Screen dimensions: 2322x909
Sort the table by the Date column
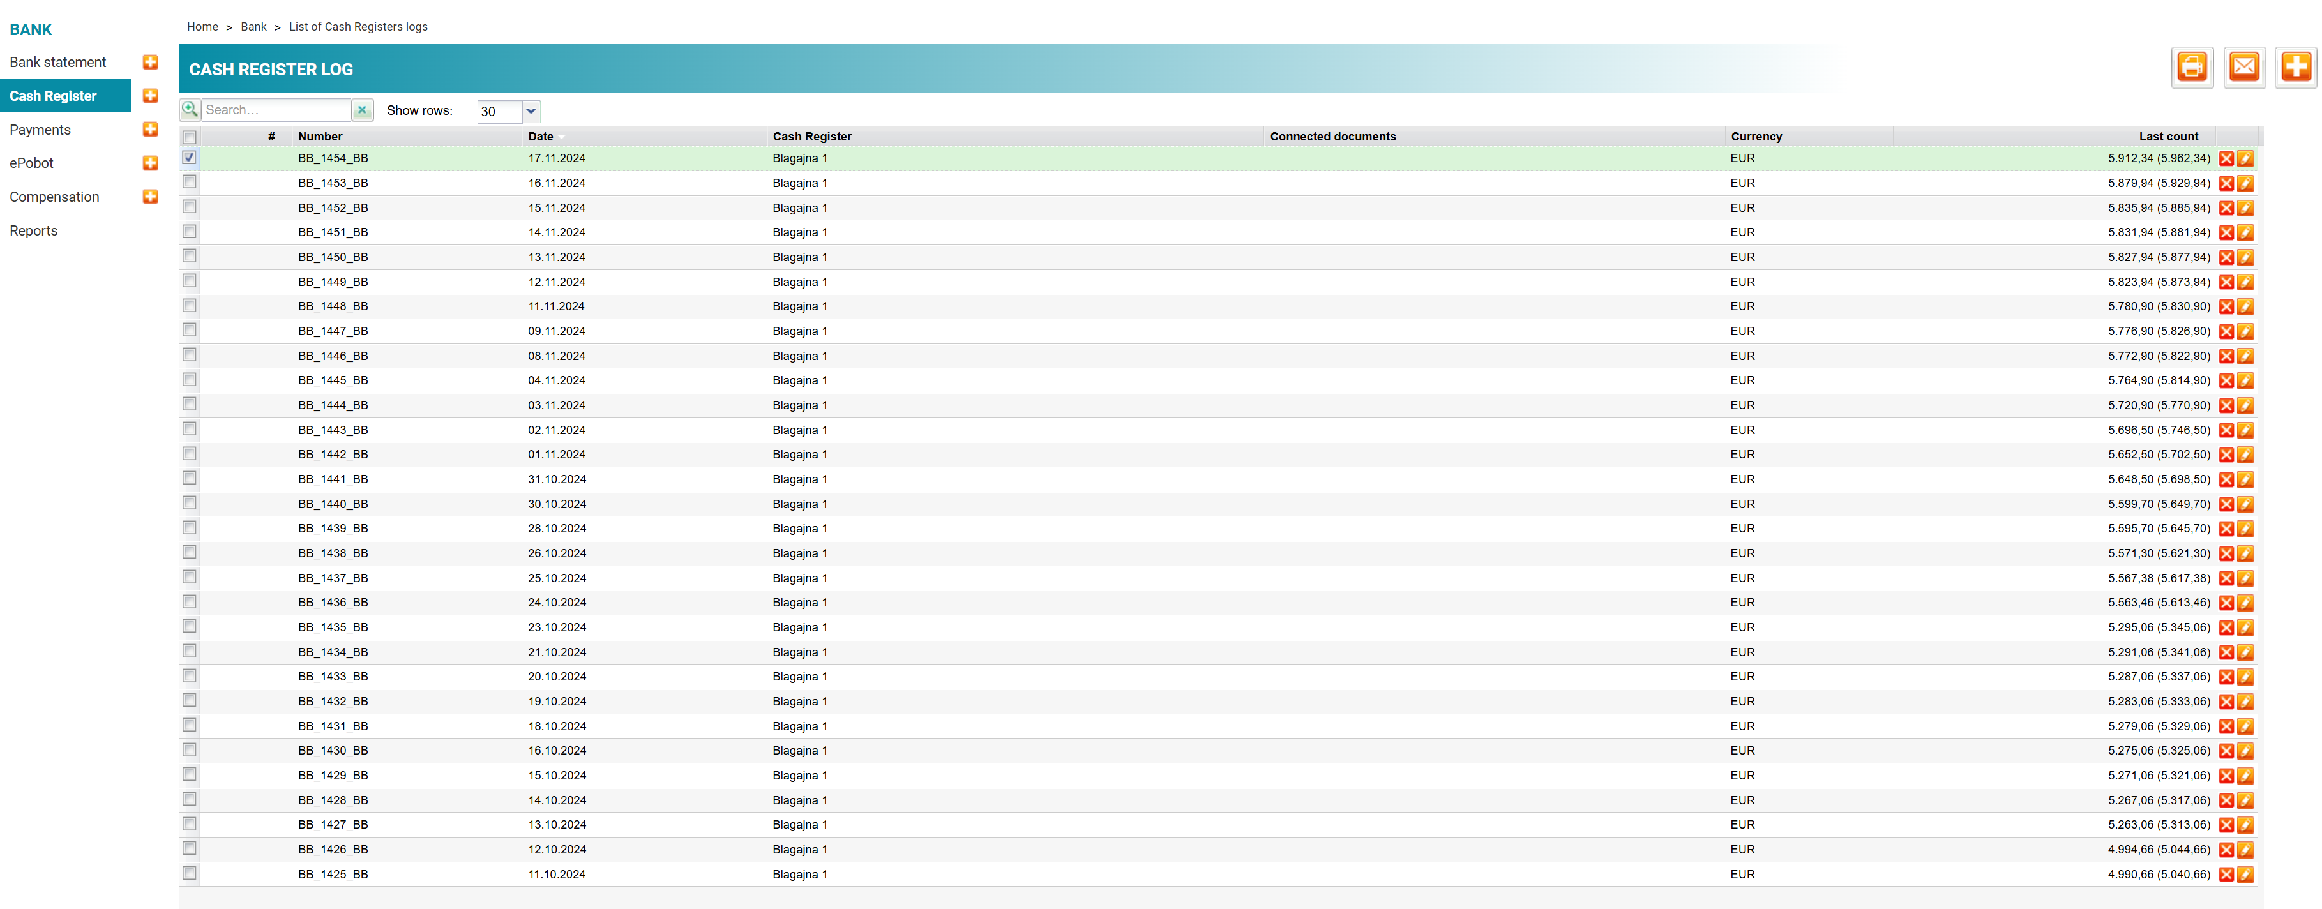point(540,137)
